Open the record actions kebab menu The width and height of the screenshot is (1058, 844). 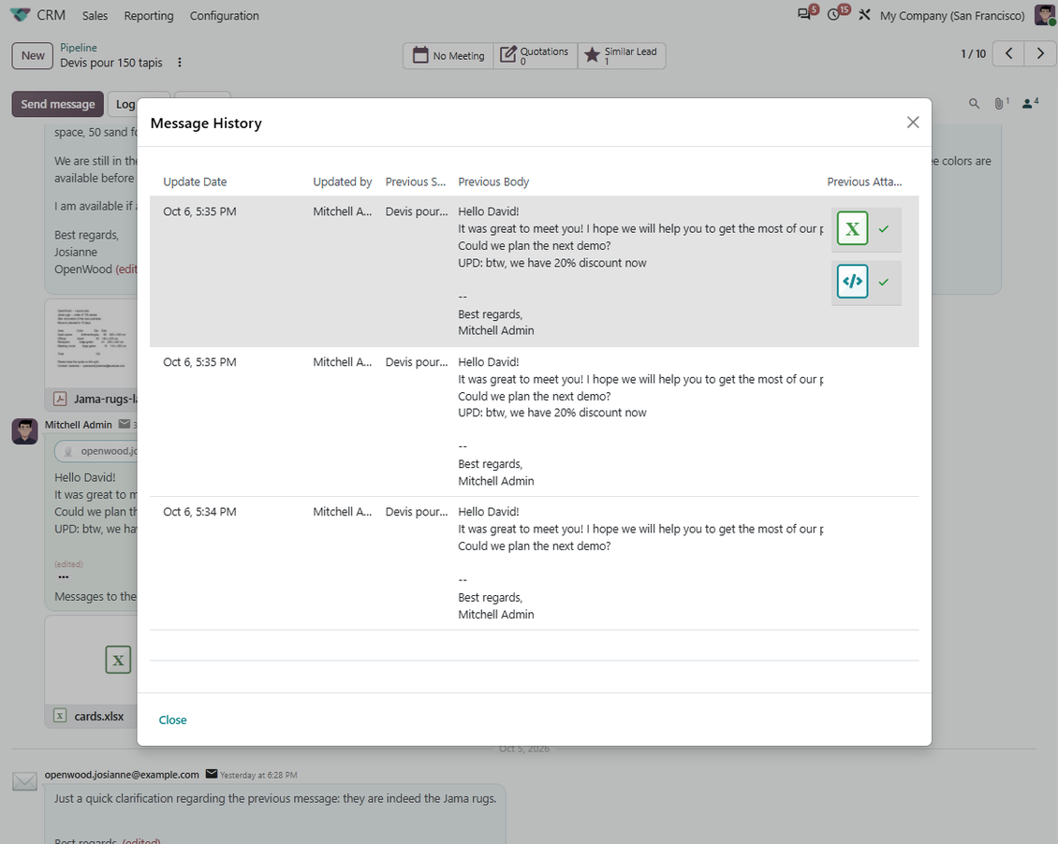[180, 63]
